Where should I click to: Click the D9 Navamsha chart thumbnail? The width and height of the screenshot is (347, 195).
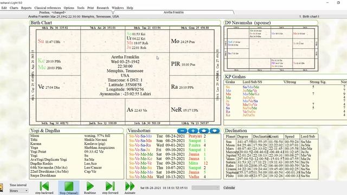point(271,49)
